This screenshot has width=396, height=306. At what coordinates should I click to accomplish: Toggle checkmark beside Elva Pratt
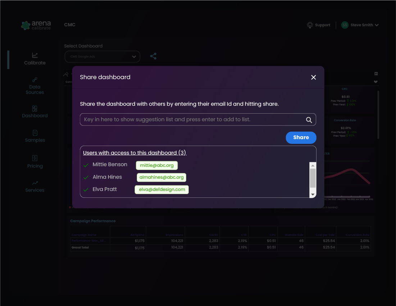tap(86, 189)
